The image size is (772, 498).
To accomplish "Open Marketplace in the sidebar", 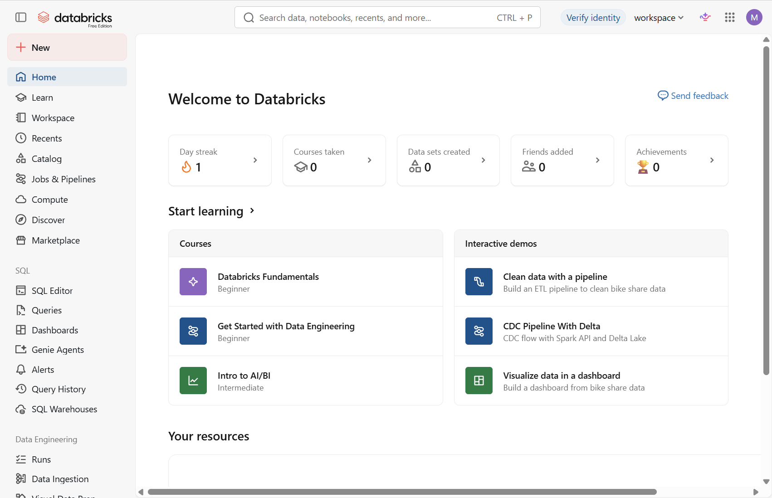I will 67,240.
